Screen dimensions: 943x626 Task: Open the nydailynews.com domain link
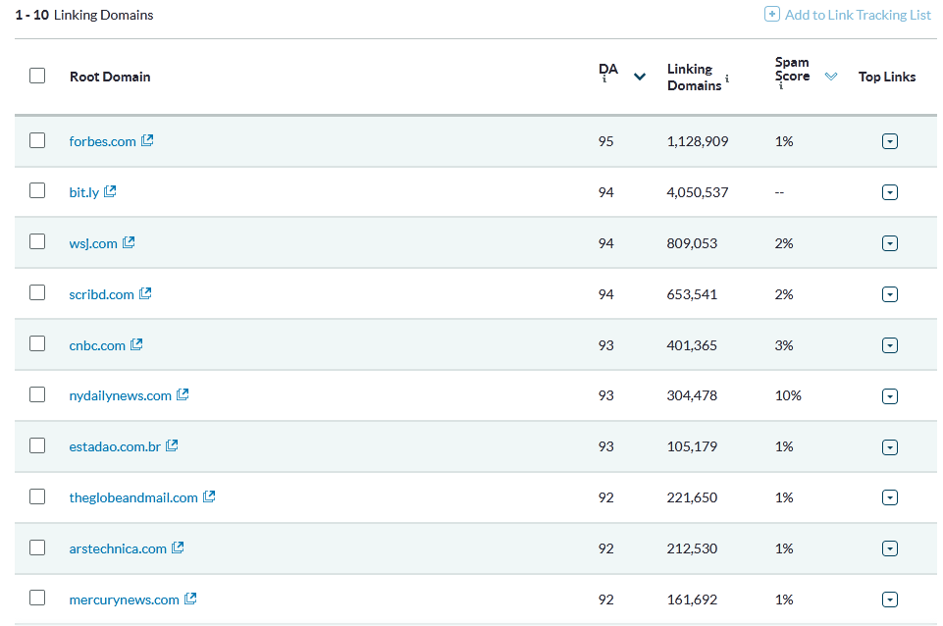[121, 395]
